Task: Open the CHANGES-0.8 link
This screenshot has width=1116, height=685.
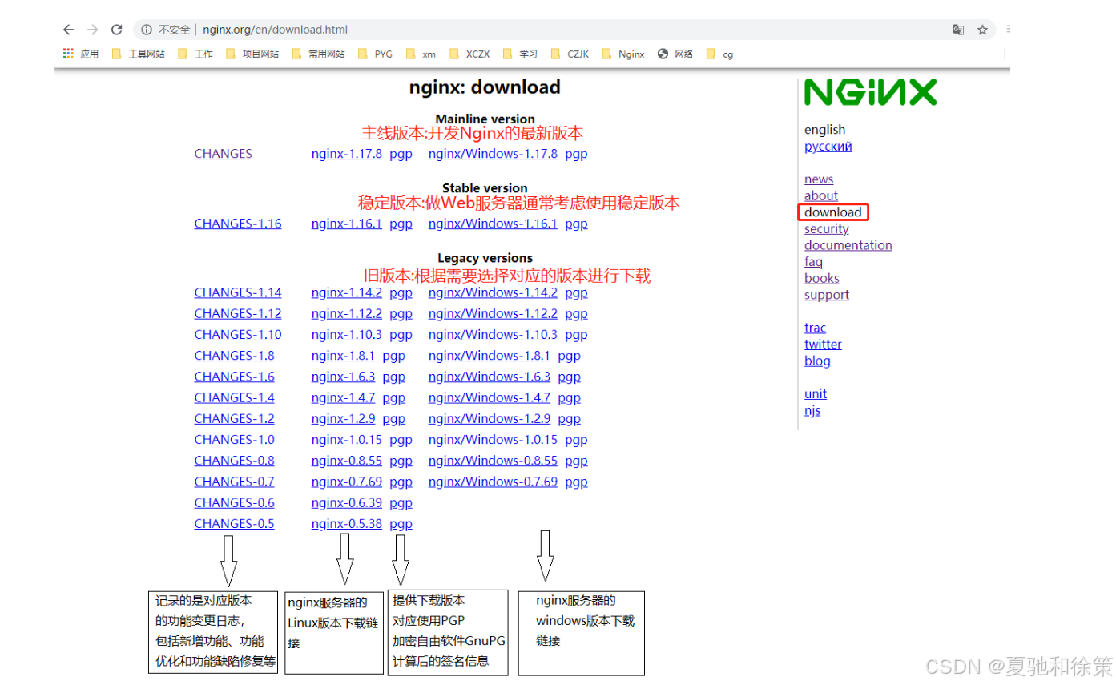Action: click(x=234, y=460)
